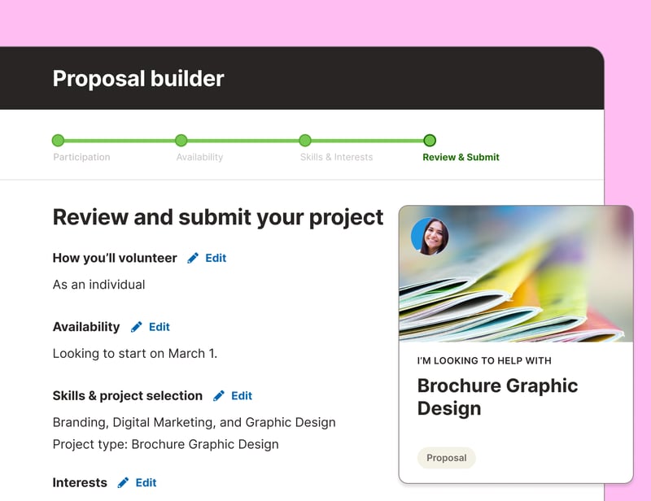Open Edit for "Skills & project selection"

click(x=241, y=396)
